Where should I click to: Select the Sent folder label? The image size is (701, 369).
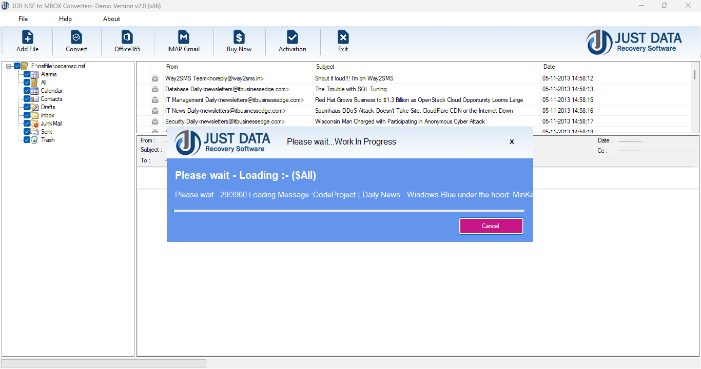(47, 132)
